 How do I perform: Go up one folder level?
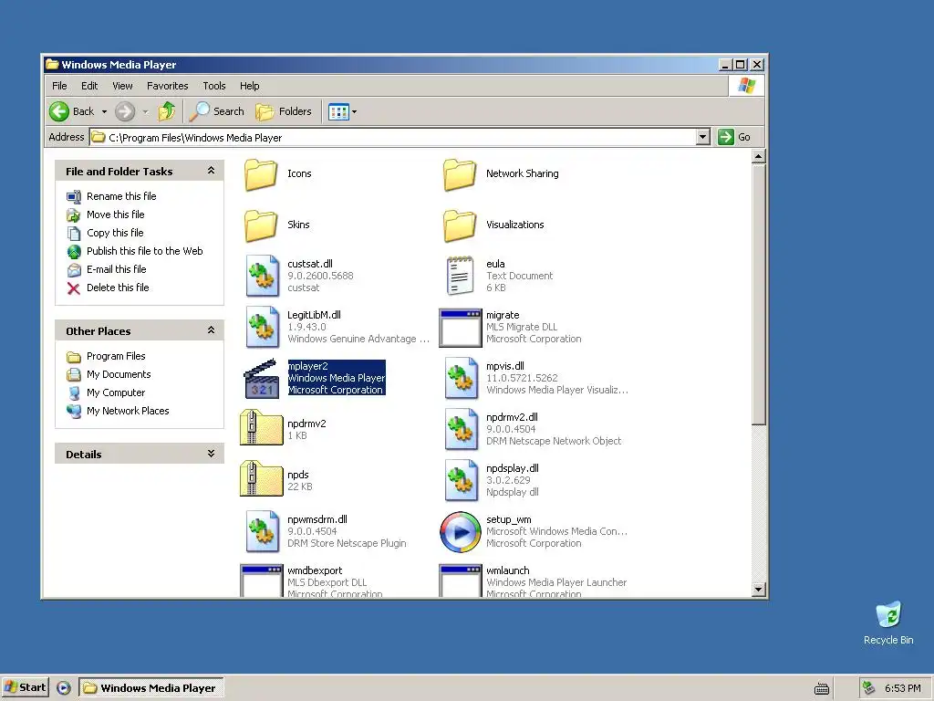167,111
